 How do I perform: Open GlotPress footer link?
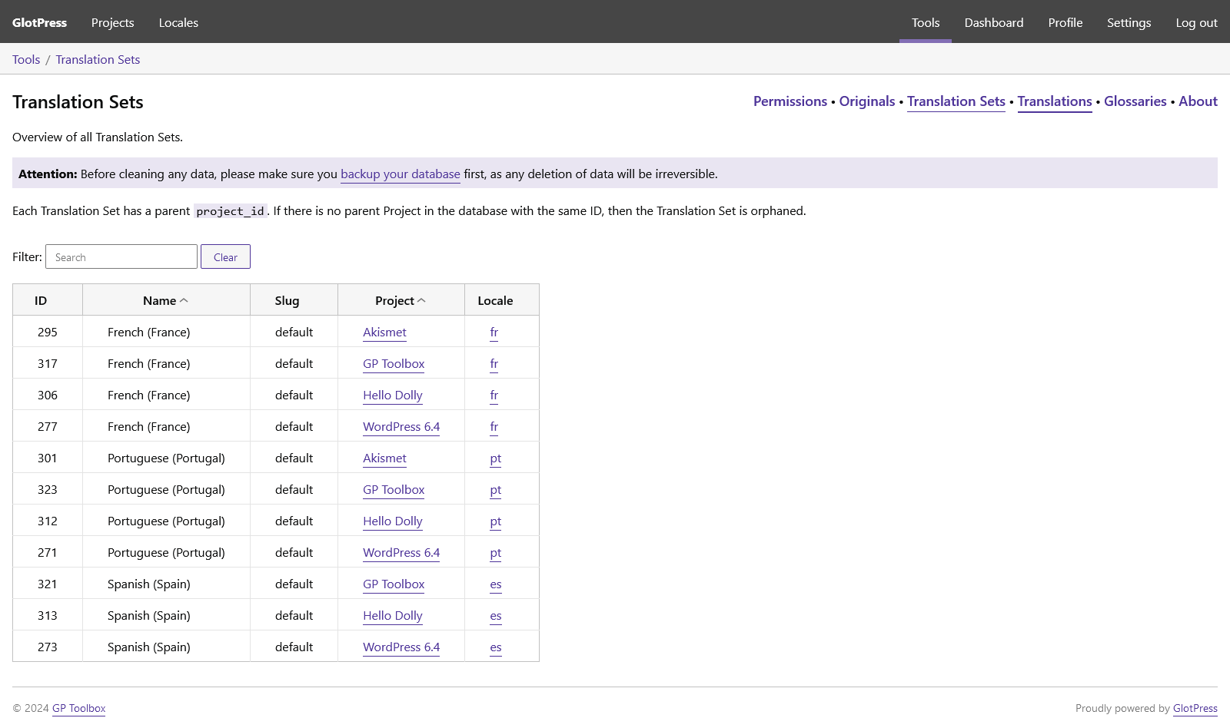[x=1195, y=708]
